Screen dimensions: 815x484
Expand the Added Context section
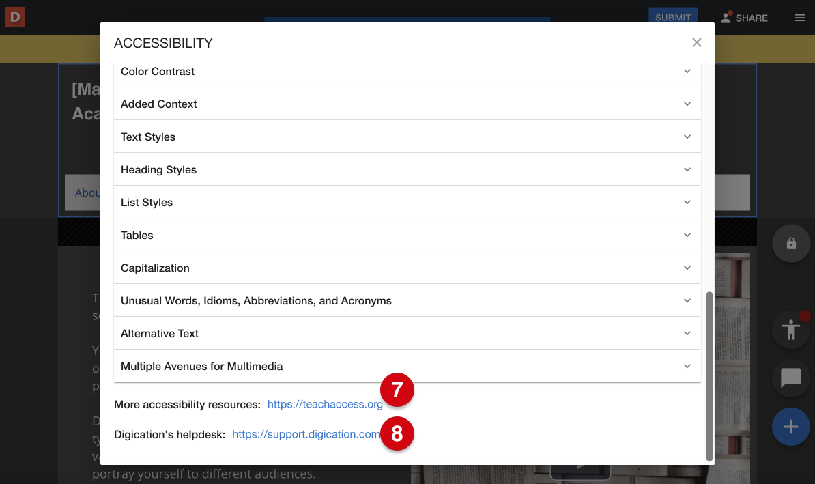(407, 104)
